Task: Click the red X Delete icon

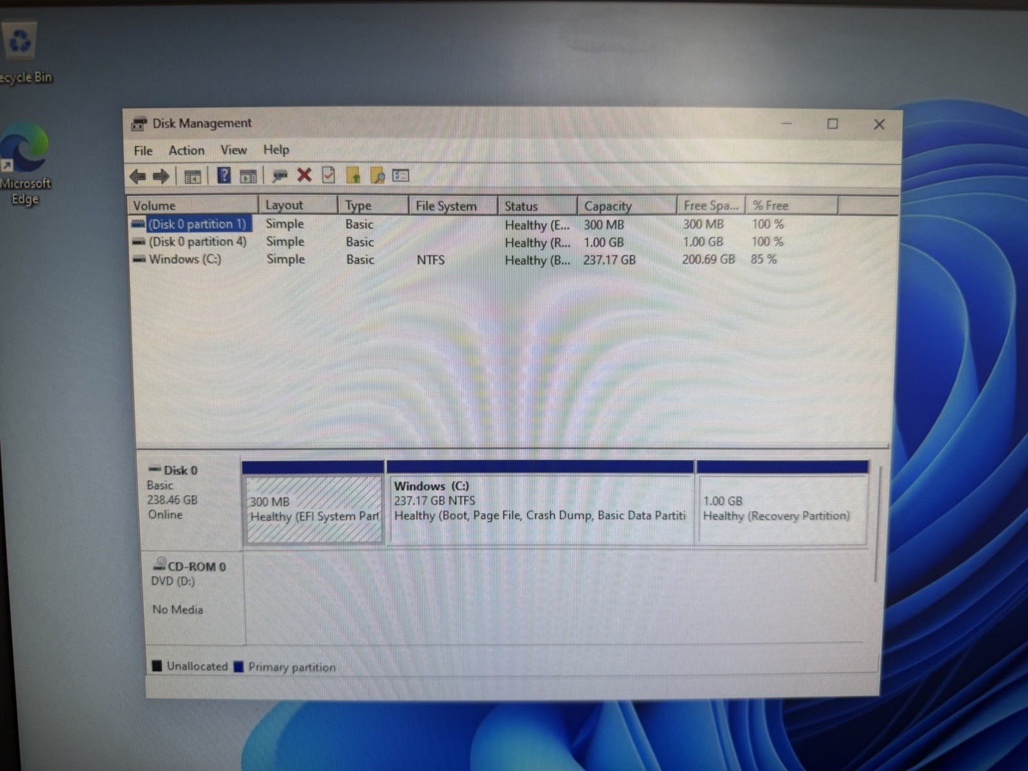Action: (305, 175)
